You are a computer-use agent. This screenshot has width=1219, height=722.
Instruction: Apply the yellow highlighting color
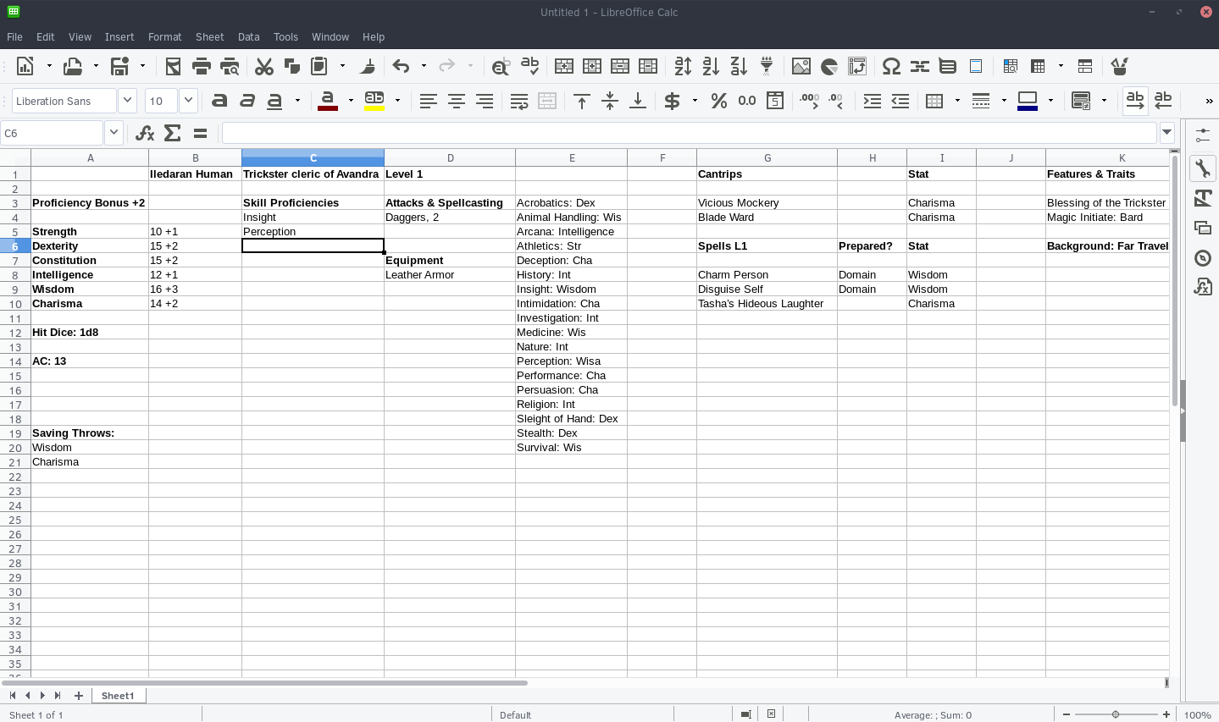coord(374,101)
